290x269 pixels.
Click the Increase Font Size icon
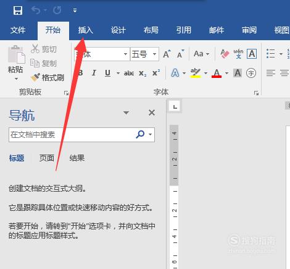(167, 54)
